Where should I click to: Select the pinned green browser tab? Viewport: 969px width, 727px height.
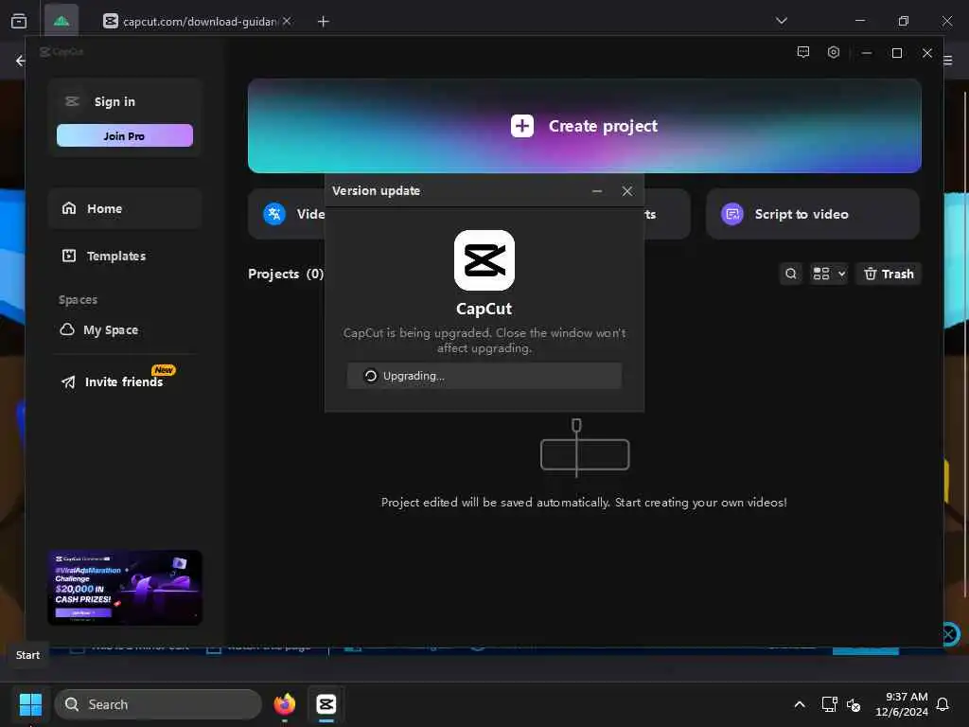62,21
